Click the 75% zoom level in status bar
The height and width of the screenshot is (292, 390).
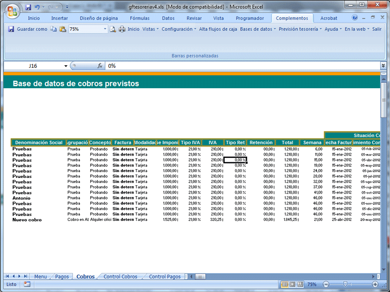coord(312,284)
